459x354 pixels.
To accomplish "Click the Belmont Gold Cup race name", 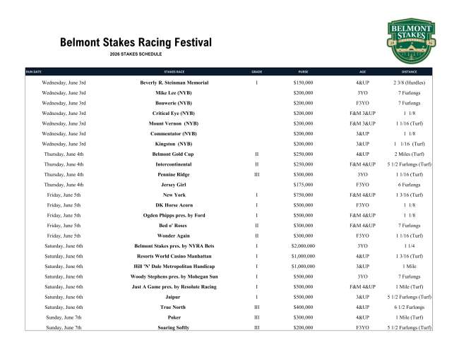I will tap(174, 154).
